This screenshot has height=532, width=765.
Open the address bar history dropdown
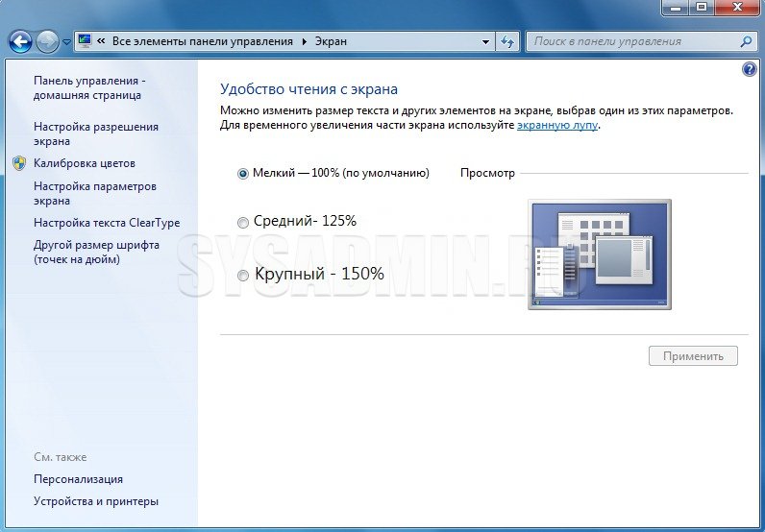[x=485, y=42]
